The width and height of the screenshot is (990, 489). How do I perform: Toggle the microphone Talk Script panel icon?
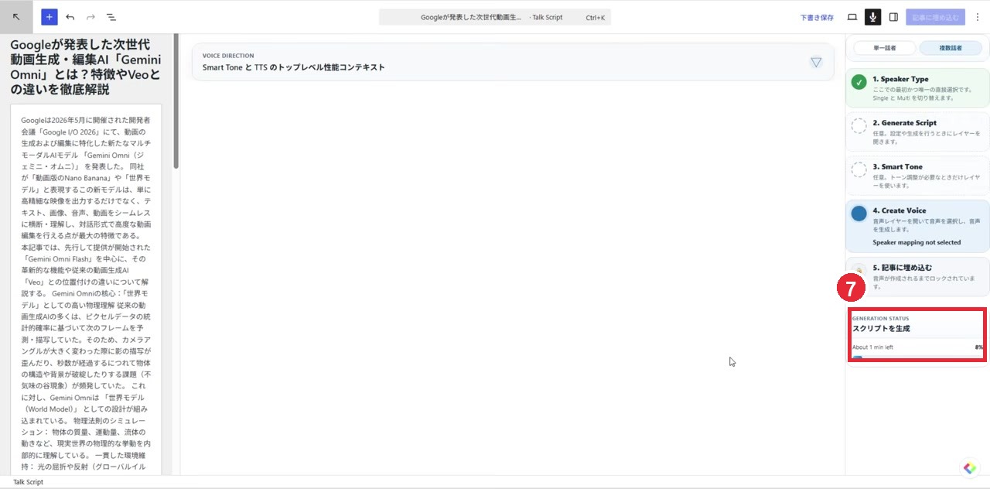(x=872, y=17)
